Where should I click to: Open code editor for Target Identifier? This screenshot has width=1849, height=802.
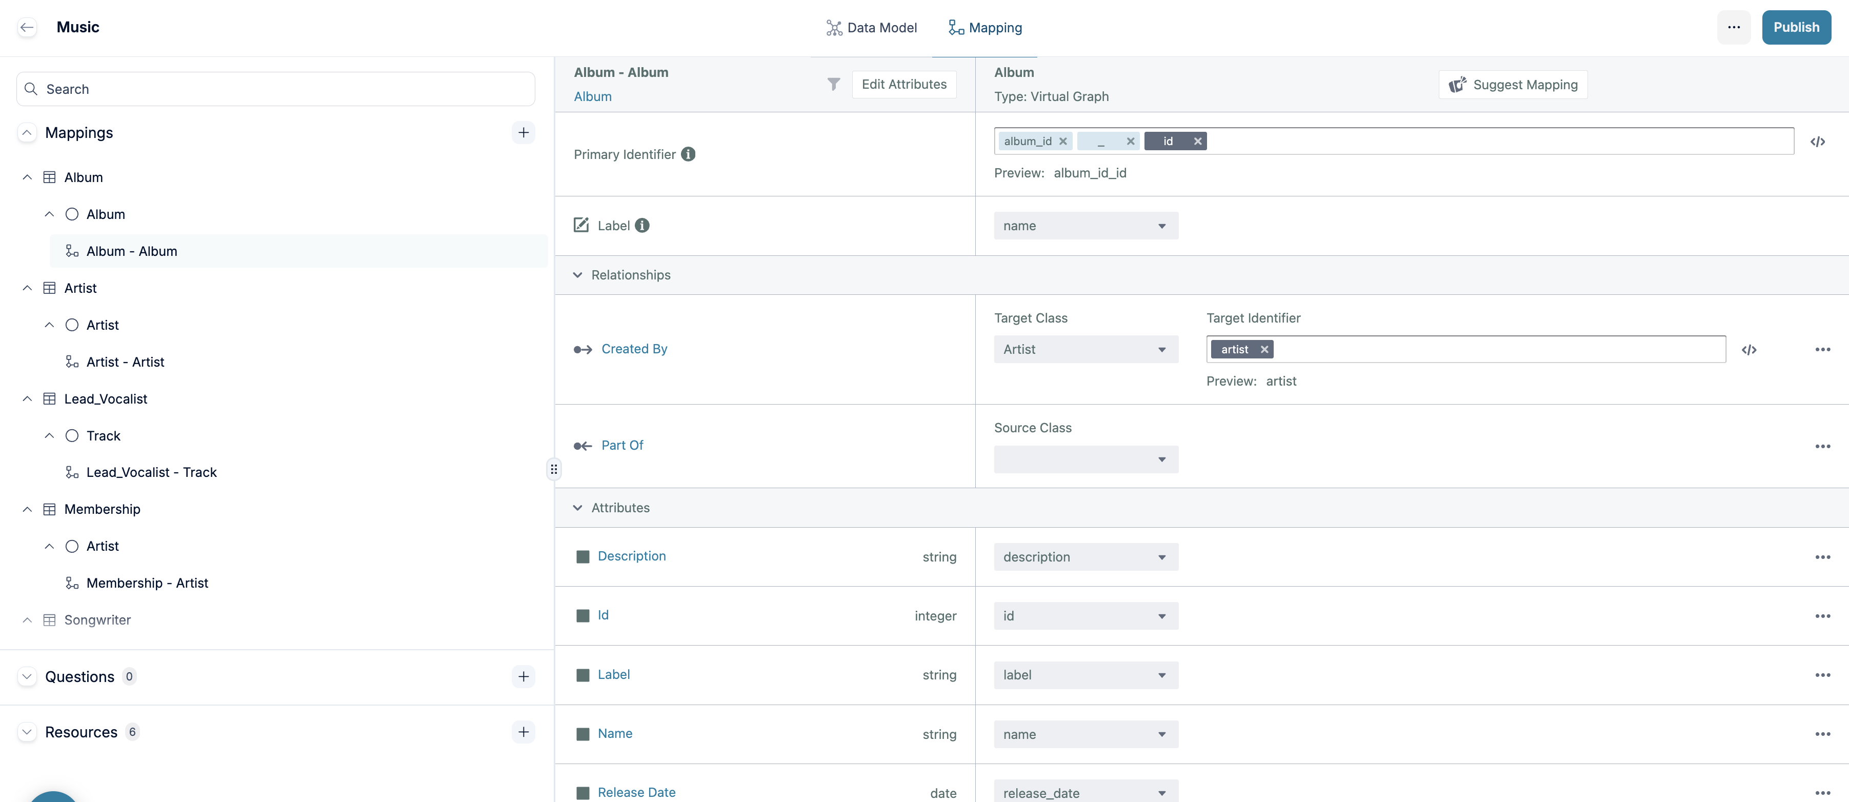[x=1749, y=350]
